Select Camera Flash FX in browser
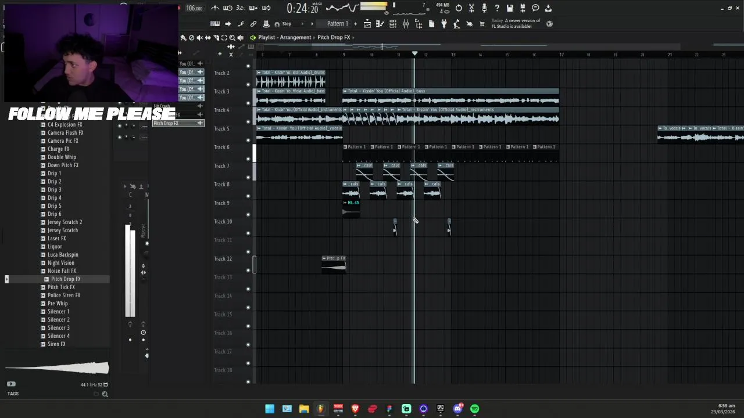Viewport: 744px width, 418px height. [x=65, y=132]
